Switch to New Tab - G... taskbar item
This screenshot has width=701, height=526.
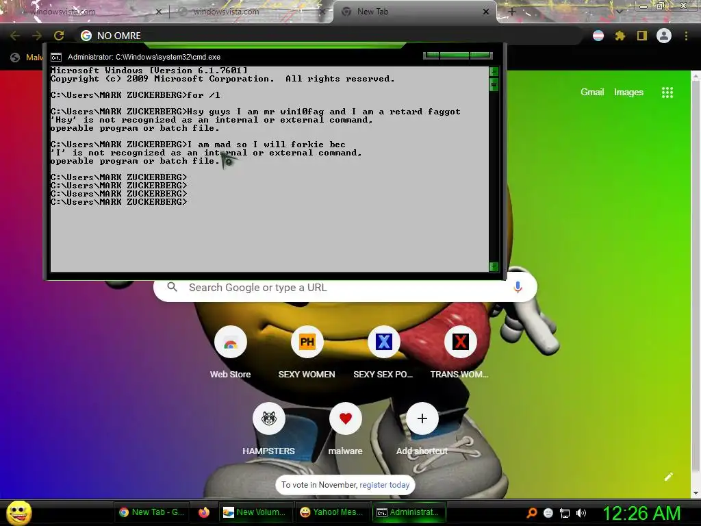tap(151, 512)
